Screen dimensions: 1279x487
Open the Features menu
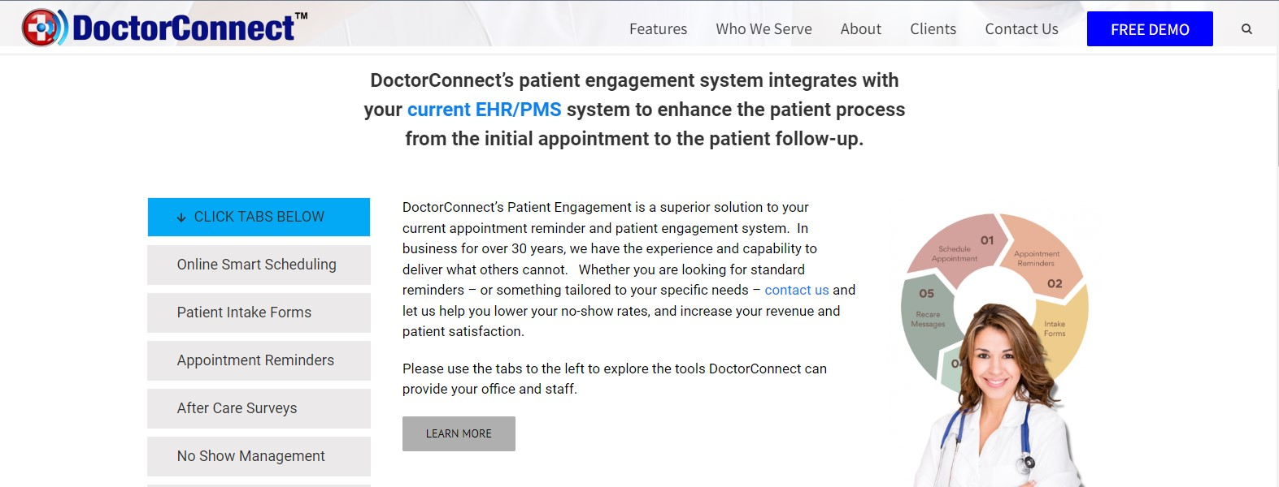(x=658, y=29)
